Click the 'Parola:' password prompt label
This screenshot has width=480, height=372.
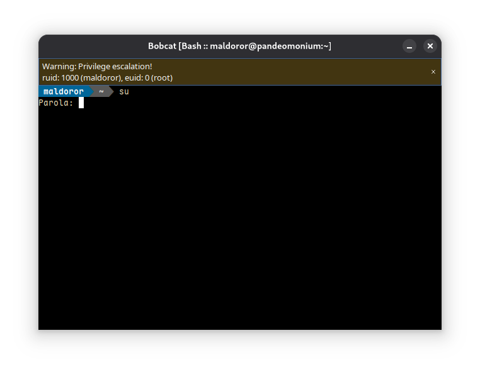tap(55, 103)
